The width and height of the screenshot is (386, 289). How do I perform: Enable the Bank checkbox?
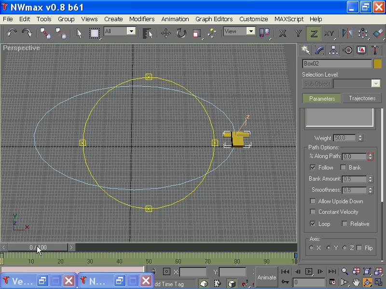point(344,168)
